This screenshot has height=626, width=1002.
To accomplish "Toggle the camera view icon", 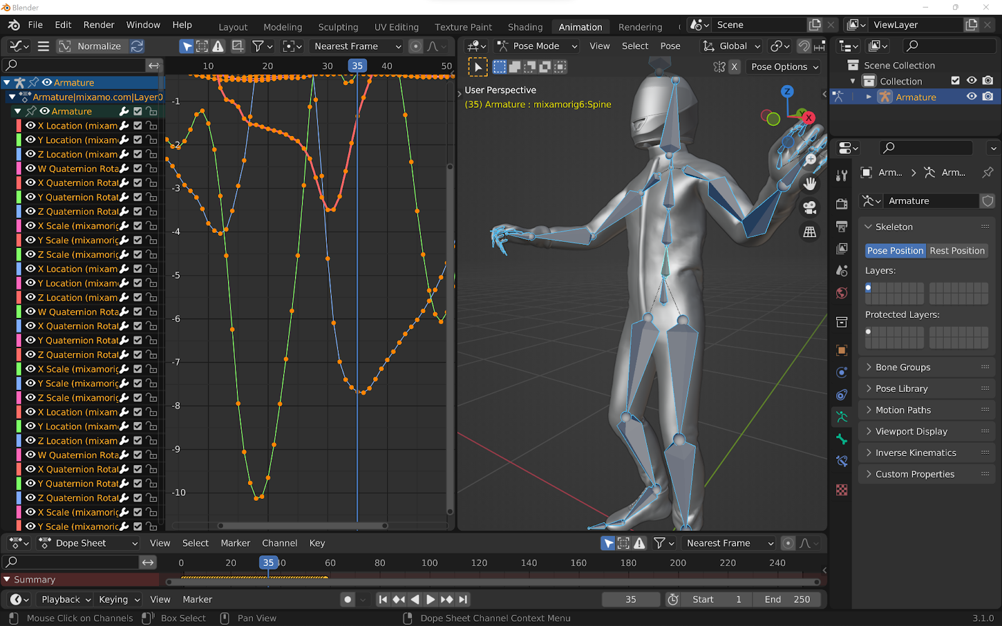I will (x=810, y=208).
